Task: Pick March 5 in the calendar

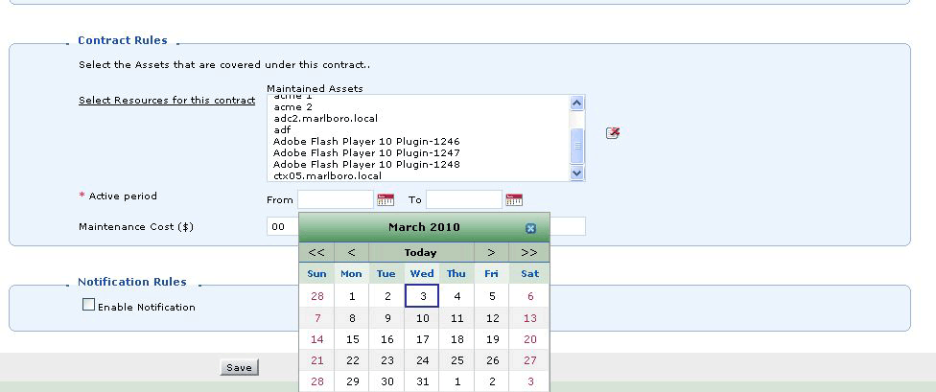Action: [492, 296]
